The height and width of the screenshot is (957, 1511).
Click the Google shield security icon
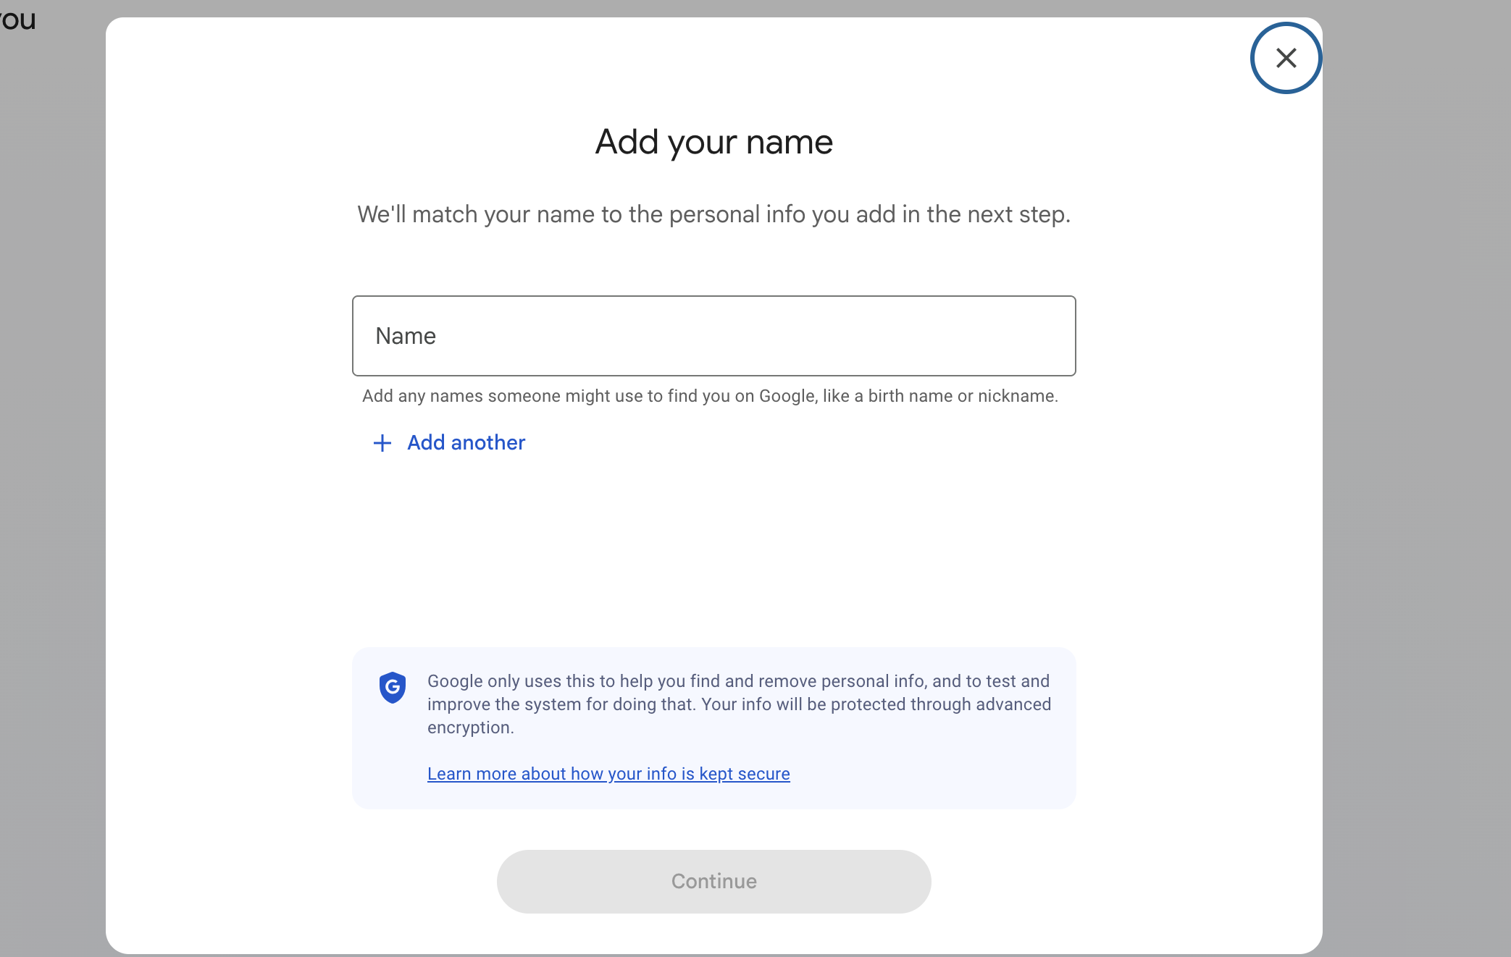(x=393, y=687)
